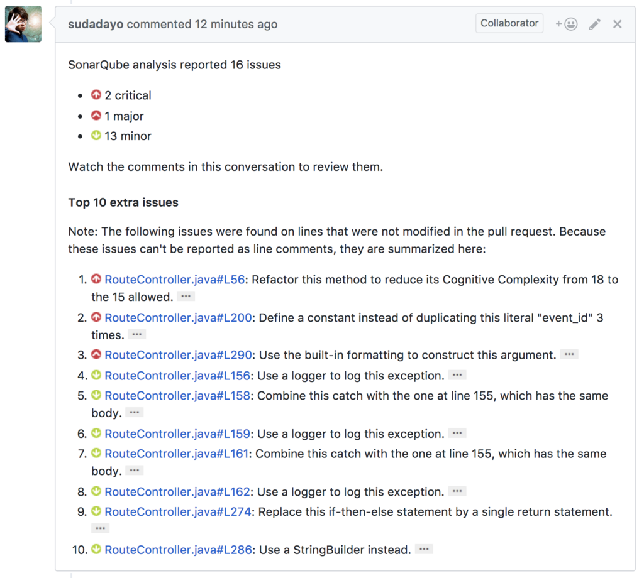Expand ellipsis after 'event_id' literal issue
Image resolution: width=644 pixels, height=578 pixels.
[136, 335]
